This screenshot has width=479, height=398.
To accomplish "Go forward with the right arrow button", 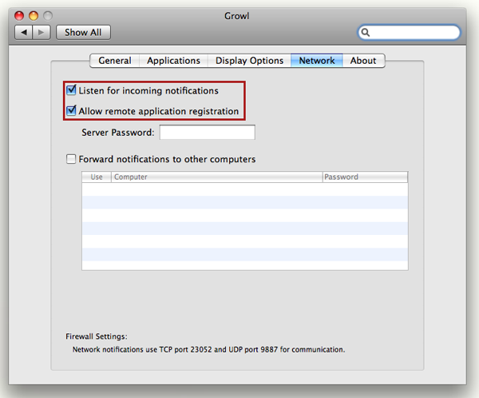I will click(x=42, y=32).
